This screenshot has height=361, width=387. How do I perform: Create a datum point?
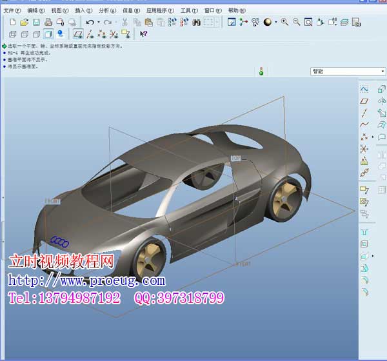pos(364,137)
